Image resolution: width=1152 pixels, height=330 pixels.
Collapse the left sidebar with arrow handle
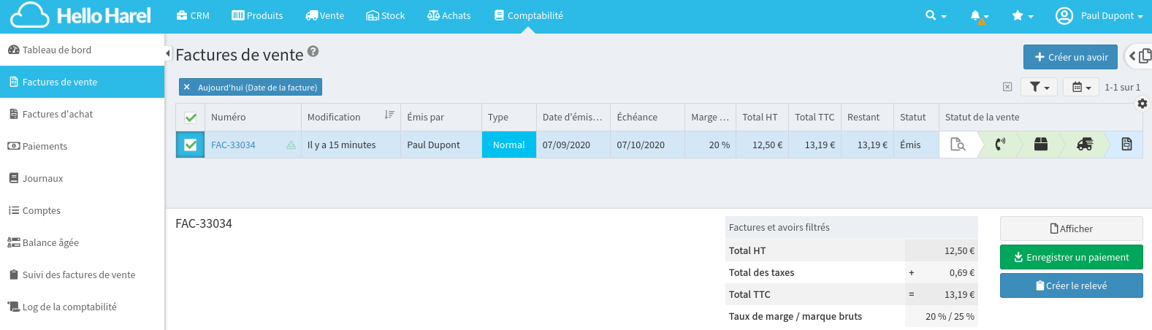(168, 53)
